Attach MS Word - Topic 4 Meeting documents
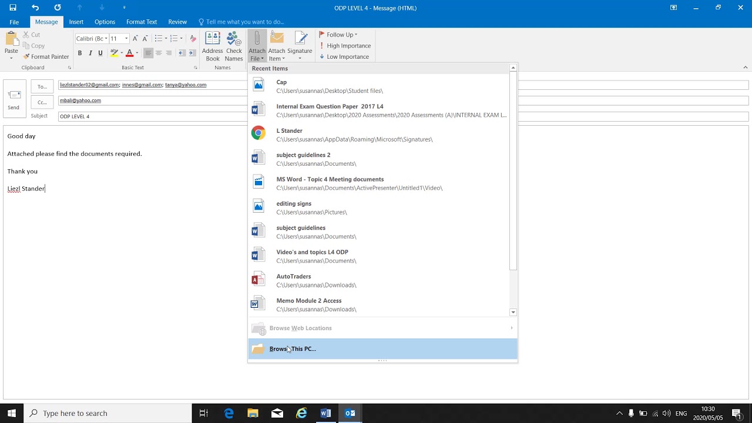752x423 pixels. 380,183
